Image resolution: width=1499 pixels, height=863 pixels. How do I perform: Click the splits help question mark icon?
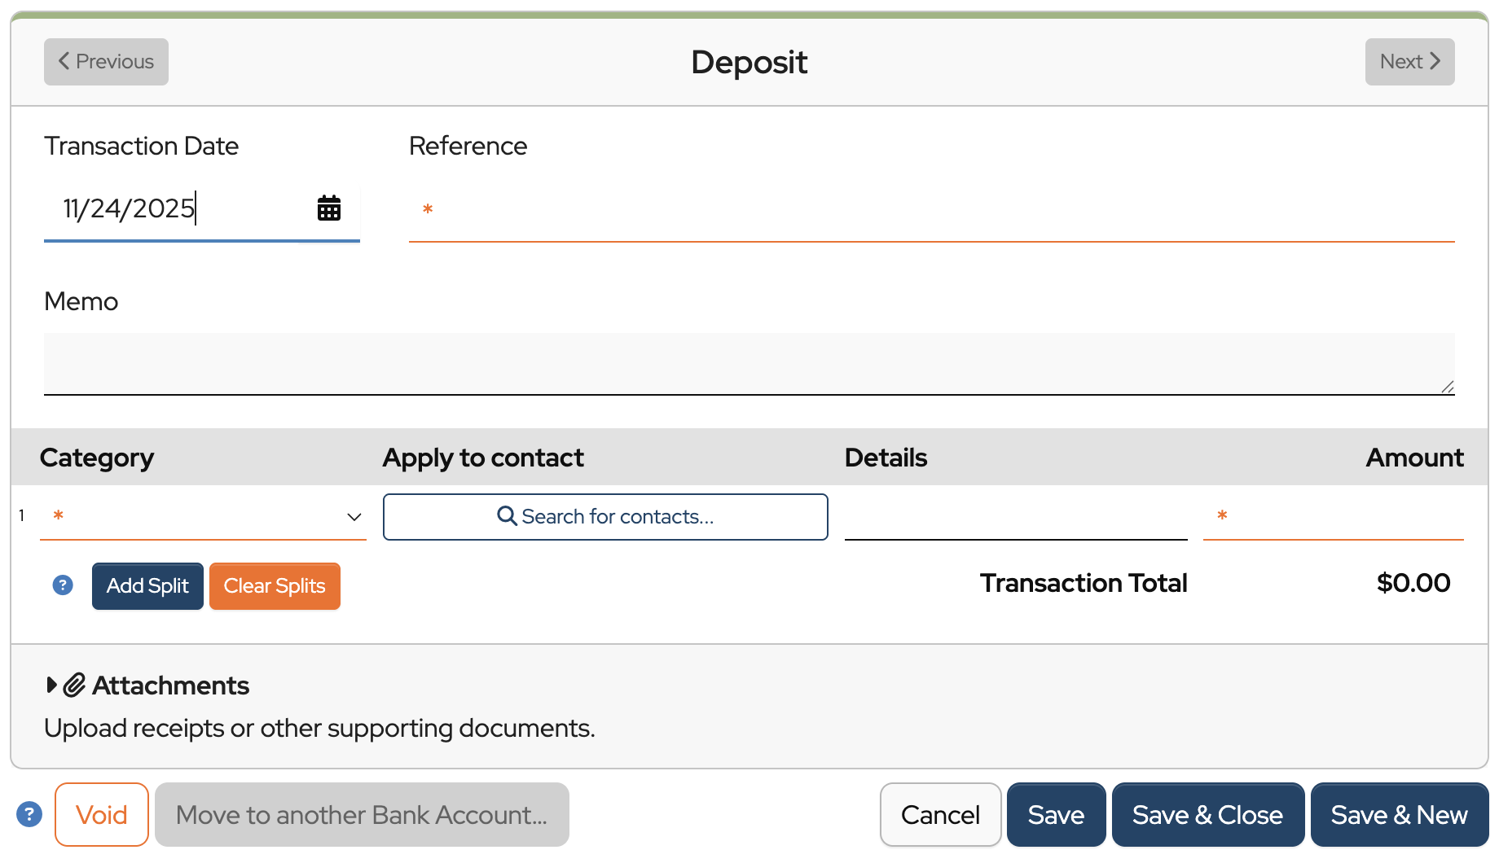pos(63,585)
